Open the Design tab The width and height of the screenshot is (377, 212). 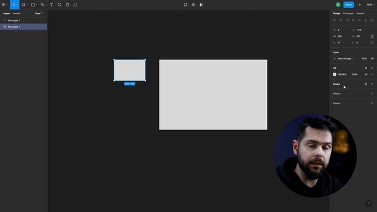click(x=336, y=14)
